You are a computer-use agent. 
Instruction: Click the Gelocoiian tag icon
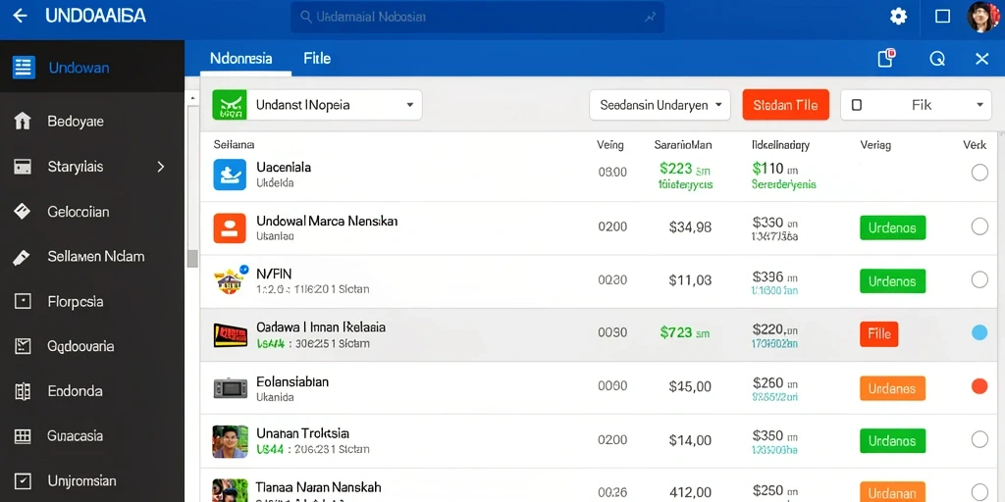coord(23,212)
